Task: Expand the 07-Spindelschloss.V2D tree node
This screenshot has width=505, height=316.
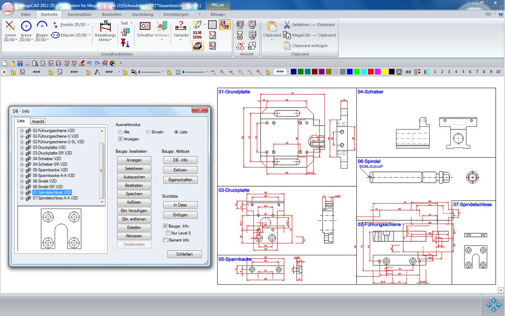Action: [21, 192]
